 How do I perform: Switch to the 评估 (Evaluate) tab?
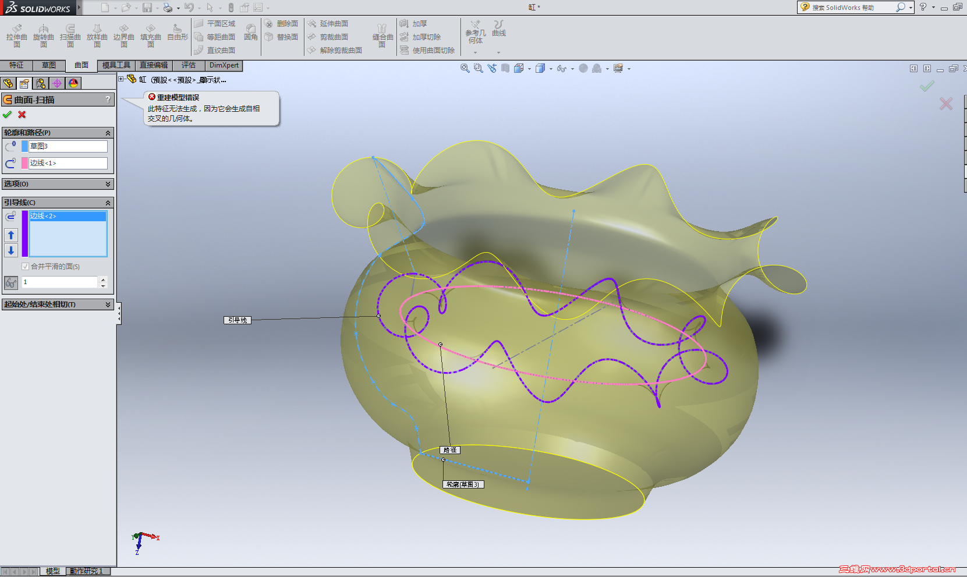pyautogui.click(x=189, y=65)
